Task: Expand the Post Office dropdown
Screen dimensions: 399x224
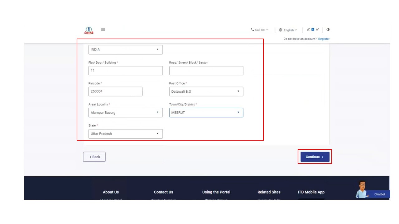Action: 206,91
